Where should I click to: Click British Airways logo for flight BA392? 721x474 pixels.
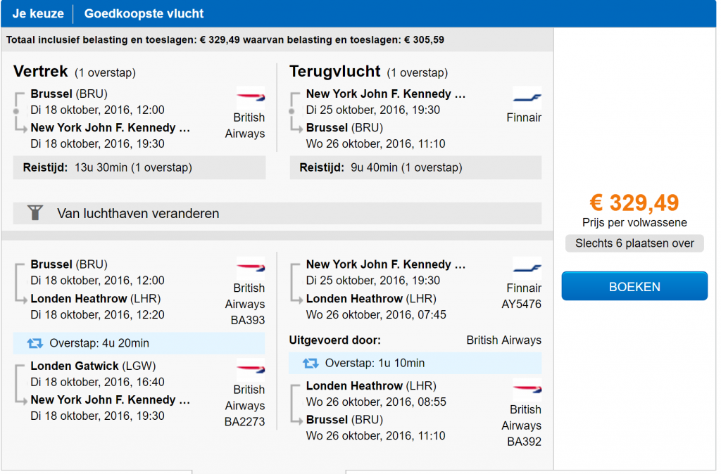[527, 389]
